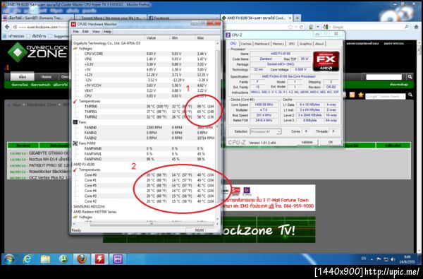423x279 pixels.
Task: Click the yellow star icon on the site
Action: tap(361, 95)
